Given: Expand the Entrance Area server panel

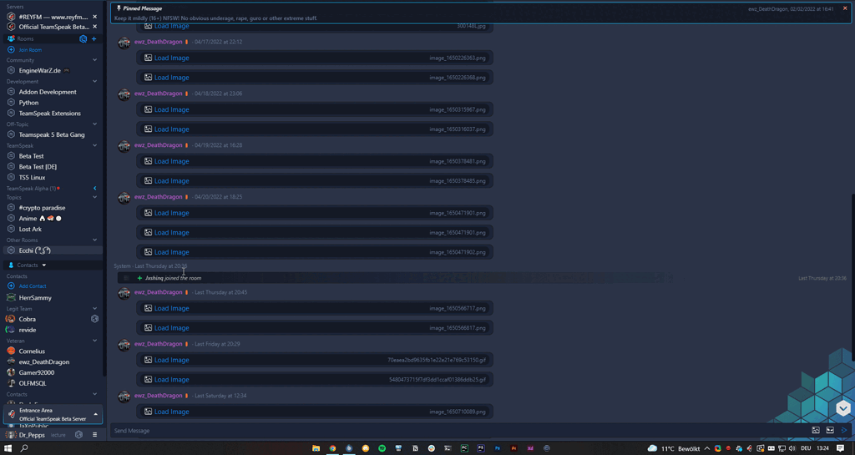Looking at the screenshot, I should (x=95, y=414).
